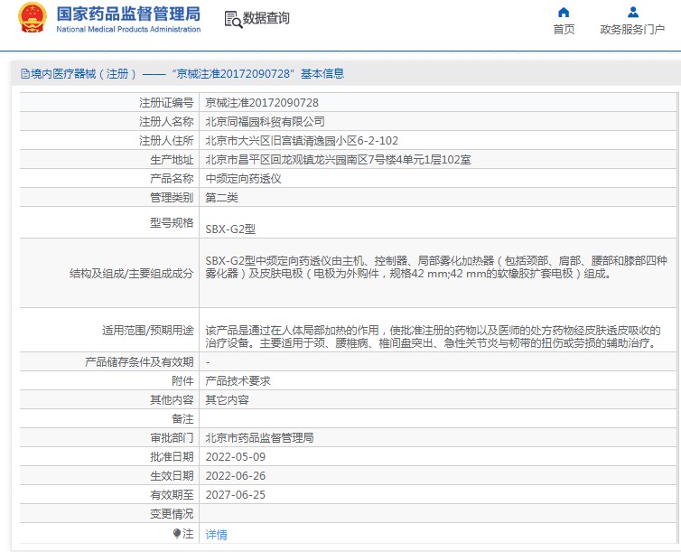Click 审批部门 label
This screenshot has height=552, width=681.
[172, 438]
